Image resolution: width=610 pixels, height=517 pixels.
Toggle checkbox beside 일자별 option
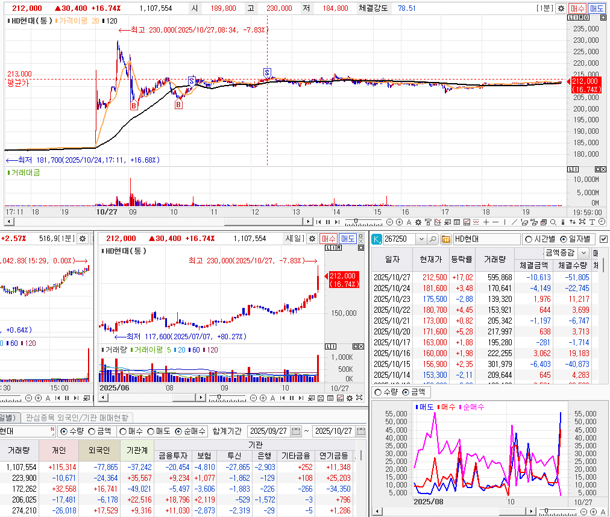pyautogui.click(x=603, y=239)
